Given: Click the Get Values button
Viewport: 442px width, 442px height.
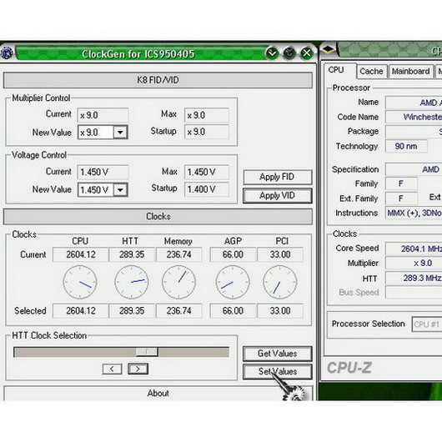Looking at the screenshot, I should tap(278, 354).
